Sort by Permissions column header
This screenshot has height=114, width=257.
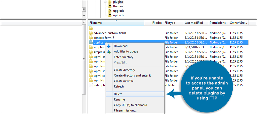click(x=218, y=23)
